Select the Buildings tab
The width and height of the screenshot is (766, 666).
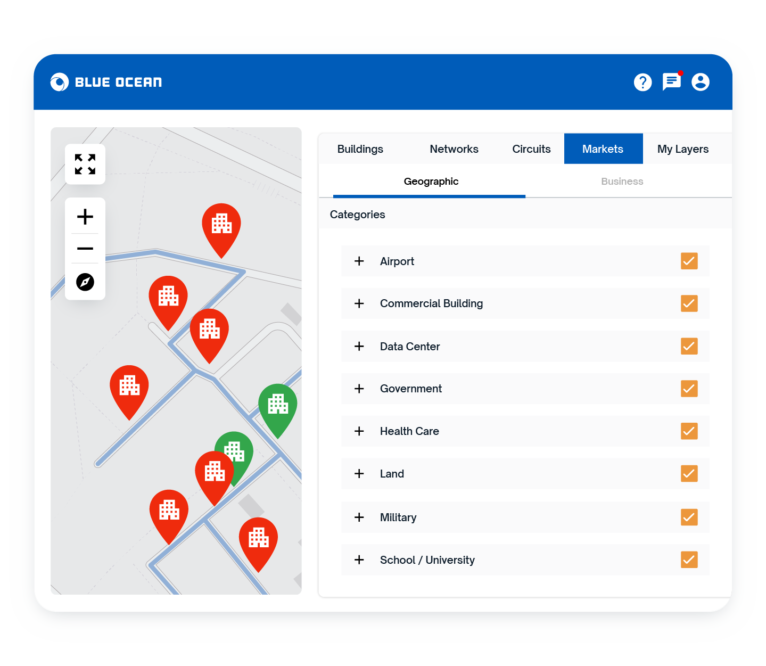pyautogui.click(x=360, y=149)
